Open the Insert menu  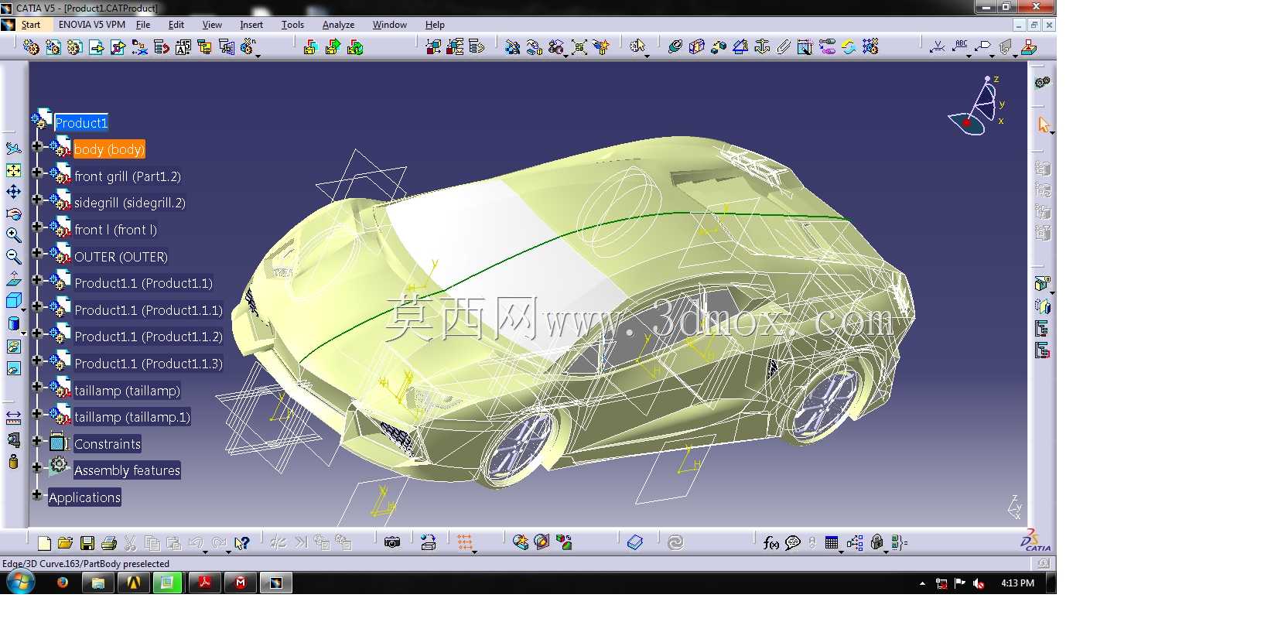pyautogui.click(x=251, y=25)
